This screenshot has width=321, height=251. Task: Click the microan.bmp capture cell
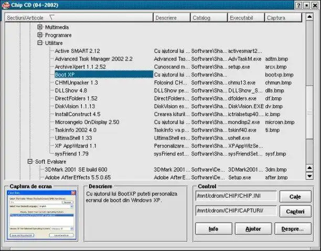pyautogui.click(x=280, y=122)
